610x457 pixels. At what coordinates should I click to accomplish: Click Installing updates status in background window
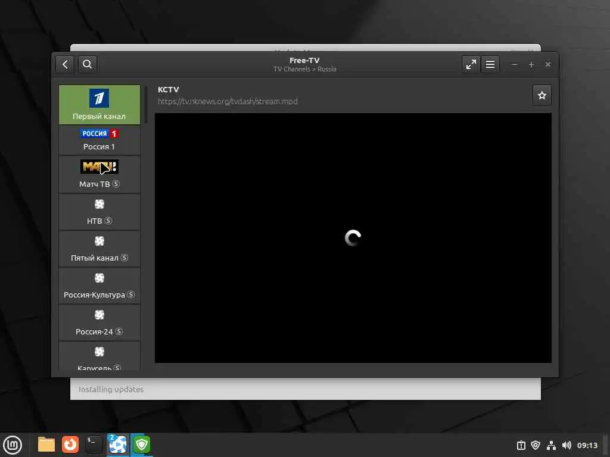pyautogui.click(x=111, y=389)
